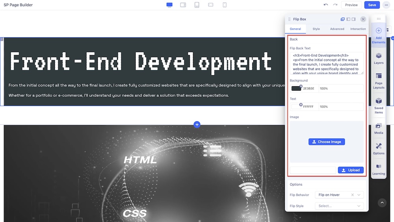
Task: Switch to desktop device view
Action: coord(169,5)
